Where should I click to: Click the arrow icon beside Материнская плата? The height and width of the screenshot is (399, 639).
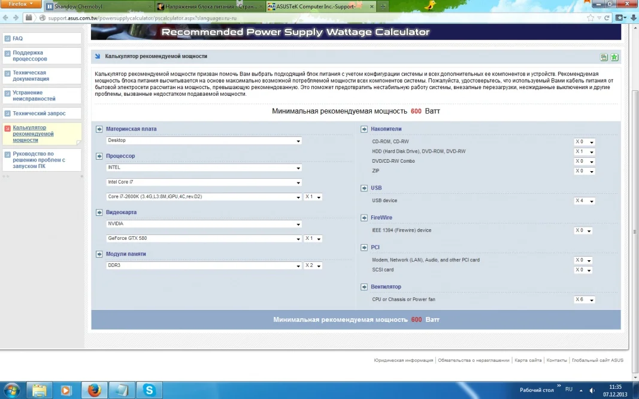(x=99, y=129)
